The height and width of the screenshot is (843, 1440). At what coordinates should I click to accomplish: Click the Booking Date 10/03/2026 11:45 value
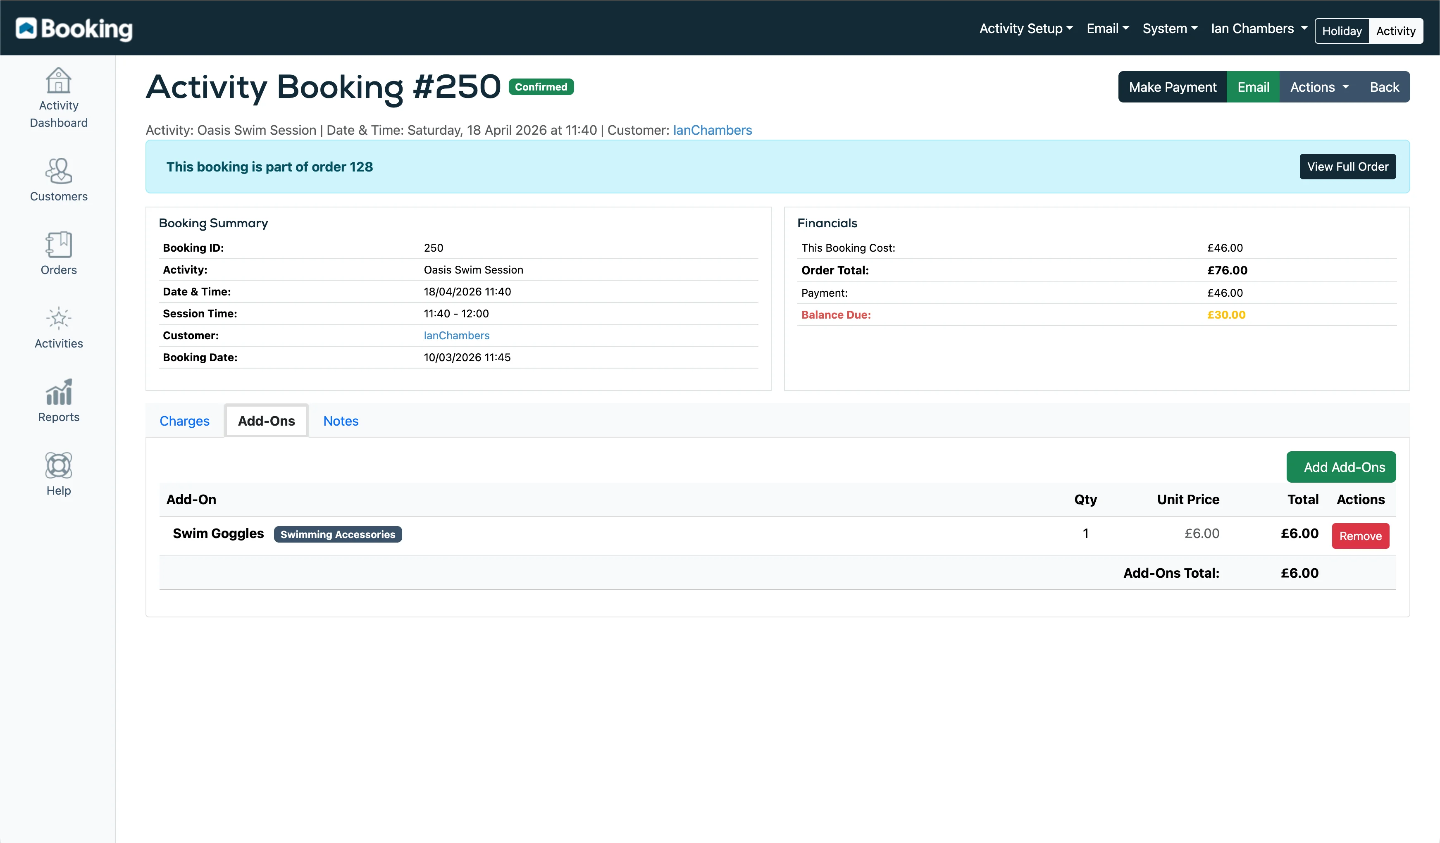click(x=467, y=357)
